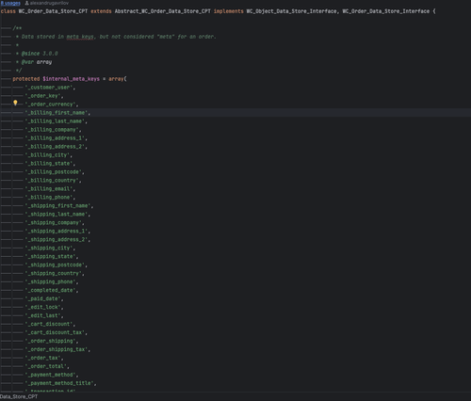This screenshot has width=471, height=401.
Task: Click Abstract_WC_Order_Data_Store_CPT parent class
Action: click(163, 11)
